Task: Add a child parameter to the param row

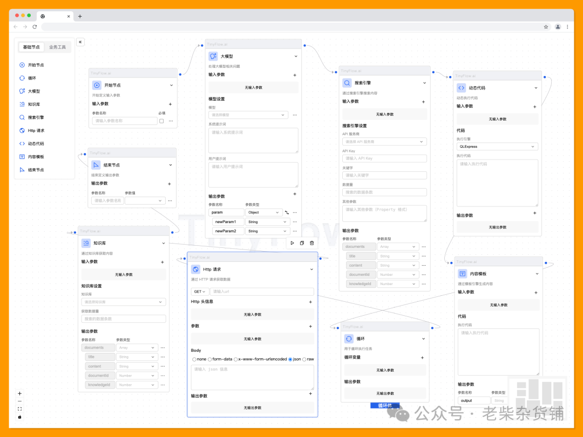Action: 287,213
